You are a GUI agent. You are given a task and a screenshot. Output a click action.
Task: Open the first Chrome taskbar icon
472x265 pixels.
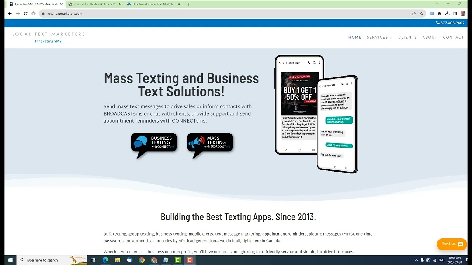142,260
